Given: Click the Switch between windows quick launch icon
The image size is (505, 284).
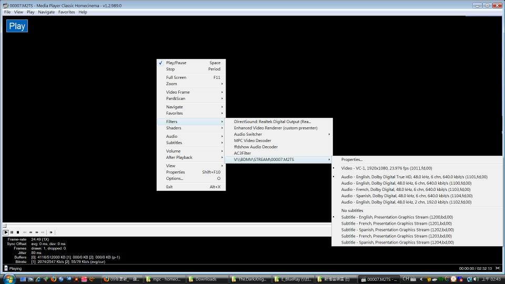Looking at the screenshot, I should point(31,279).
